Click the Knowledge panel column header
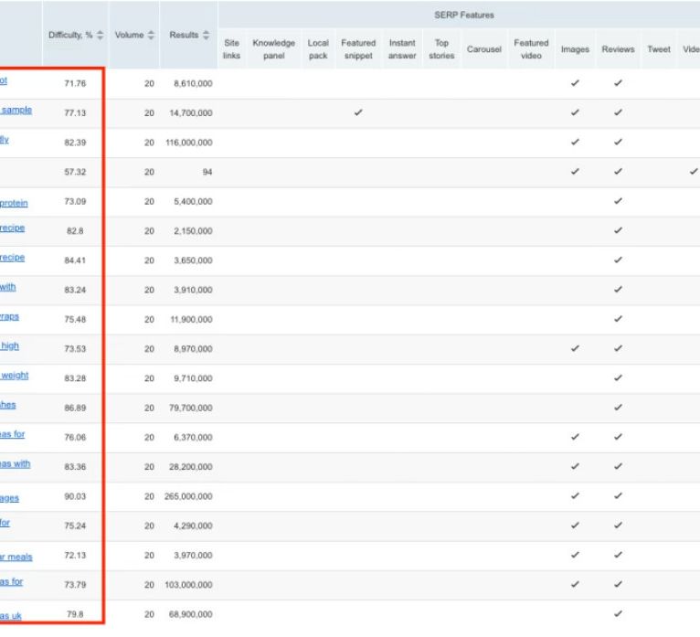This screenshot has width=700, height=637. point(274,49)
